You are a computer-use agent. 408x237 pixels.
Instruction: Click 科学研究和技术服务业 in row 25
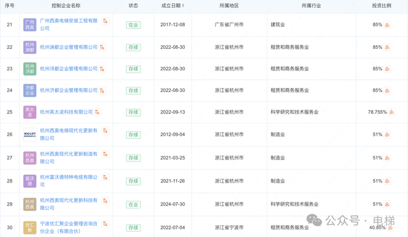coord(294,112)
